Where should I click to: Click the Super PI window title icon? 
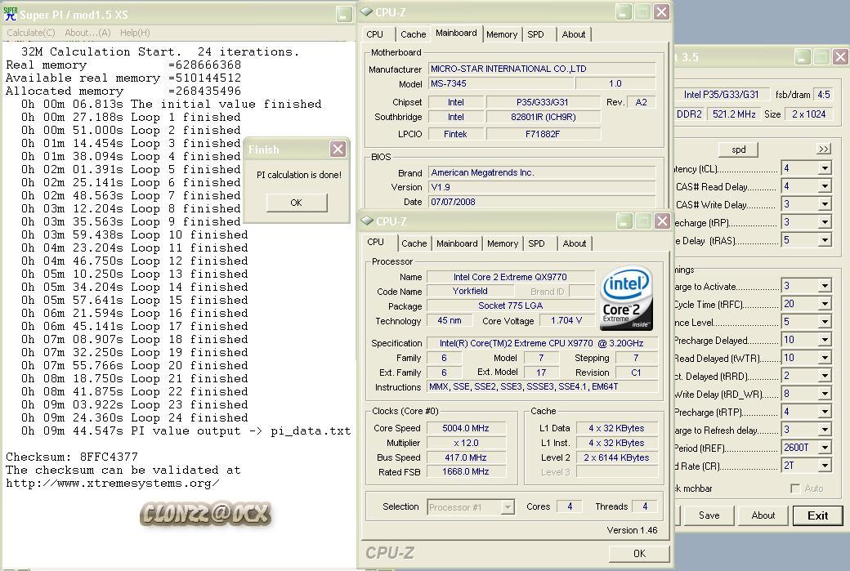coord(11,14)
